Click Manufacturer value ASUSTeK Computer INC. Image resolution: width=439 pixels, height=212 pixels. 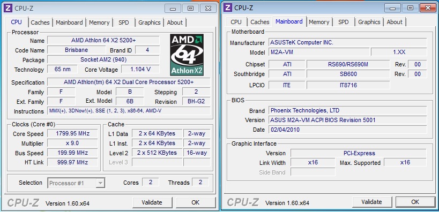[348, 42]
